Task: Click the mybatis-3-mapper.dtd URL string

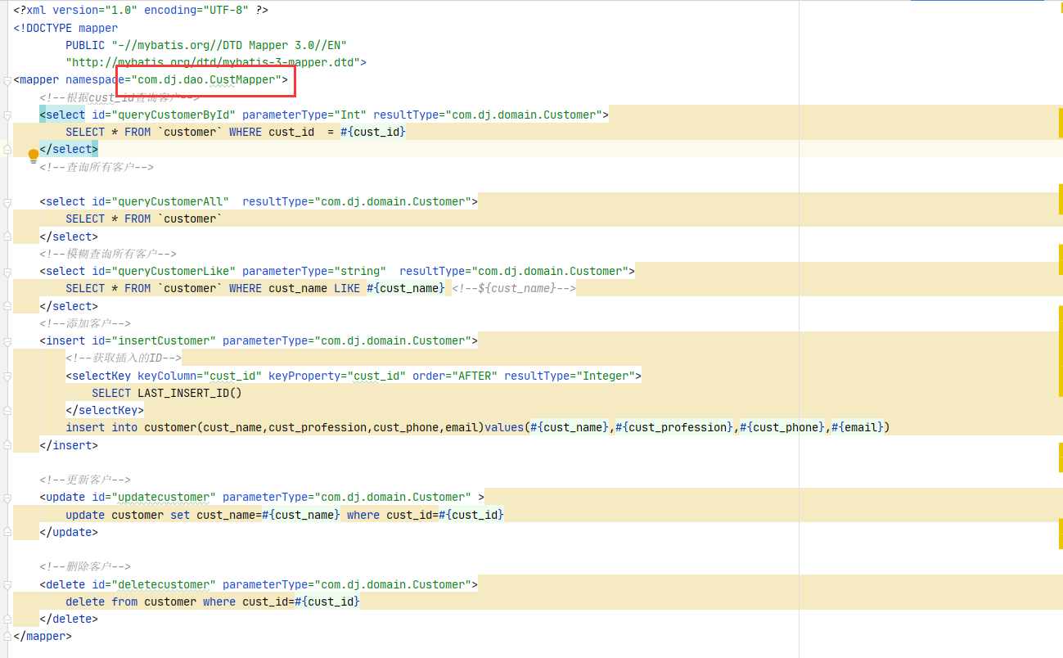Action: tap(216, 62)
